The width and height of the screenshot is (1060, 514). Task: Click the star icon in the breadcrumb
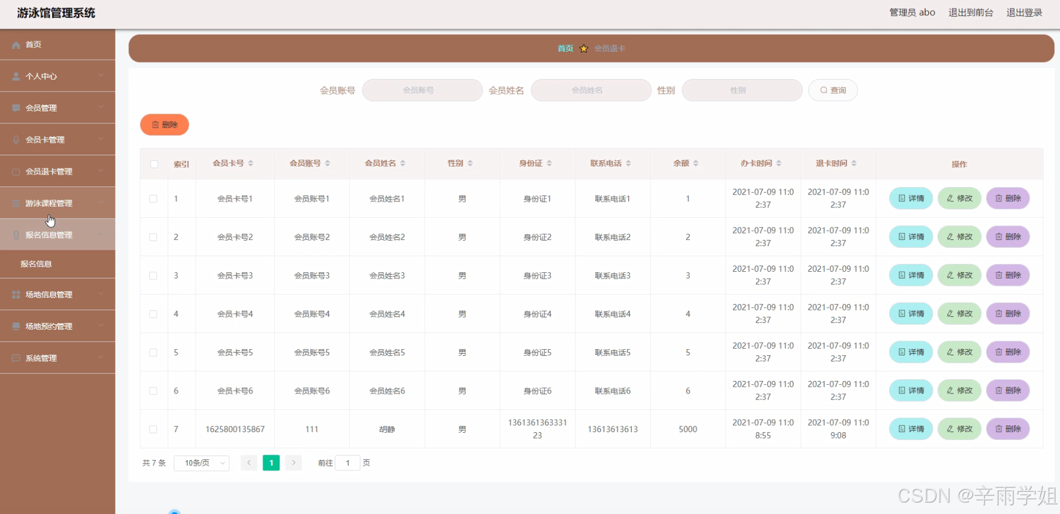point(583,48)
